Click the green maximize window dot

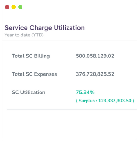point(20,7)
